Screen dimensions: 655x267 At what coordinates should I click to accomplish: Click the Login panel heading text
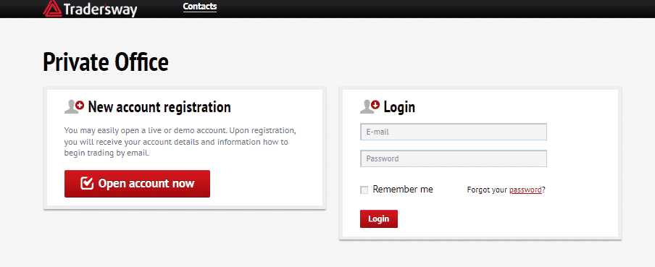point(399,107)
